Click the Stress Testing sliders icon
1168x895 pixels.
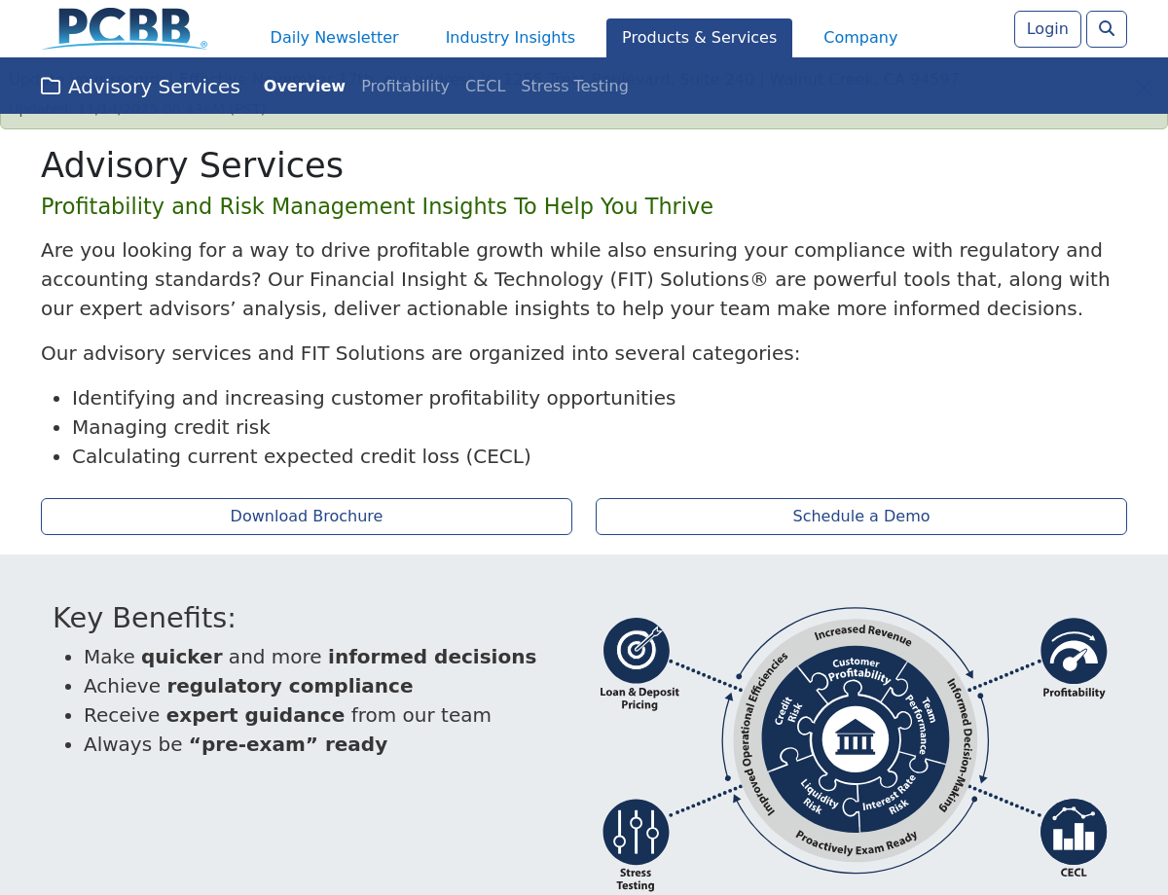click(x=636, y=832)
